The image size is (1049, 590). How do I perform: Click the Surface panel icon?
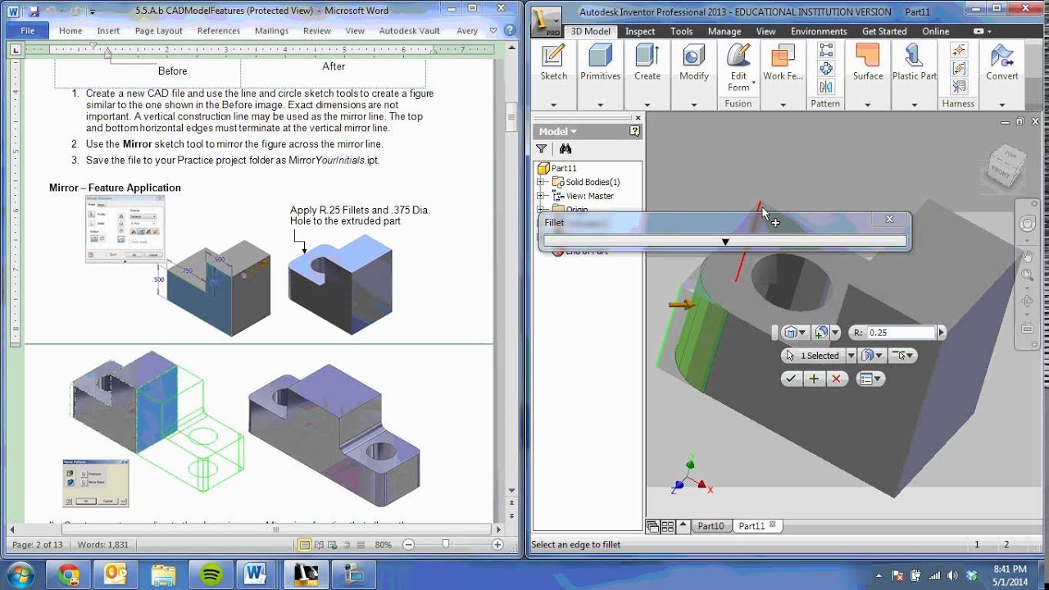point(867,56)
